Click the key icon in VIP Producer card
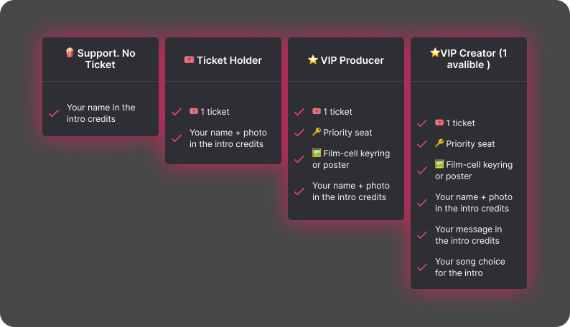 tap(317, 133)
